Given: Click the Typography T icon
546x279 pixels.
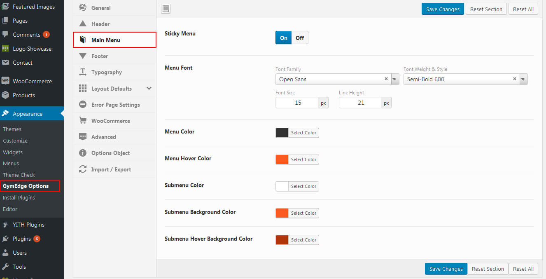Looking at the screenshot, I should 83,72.
